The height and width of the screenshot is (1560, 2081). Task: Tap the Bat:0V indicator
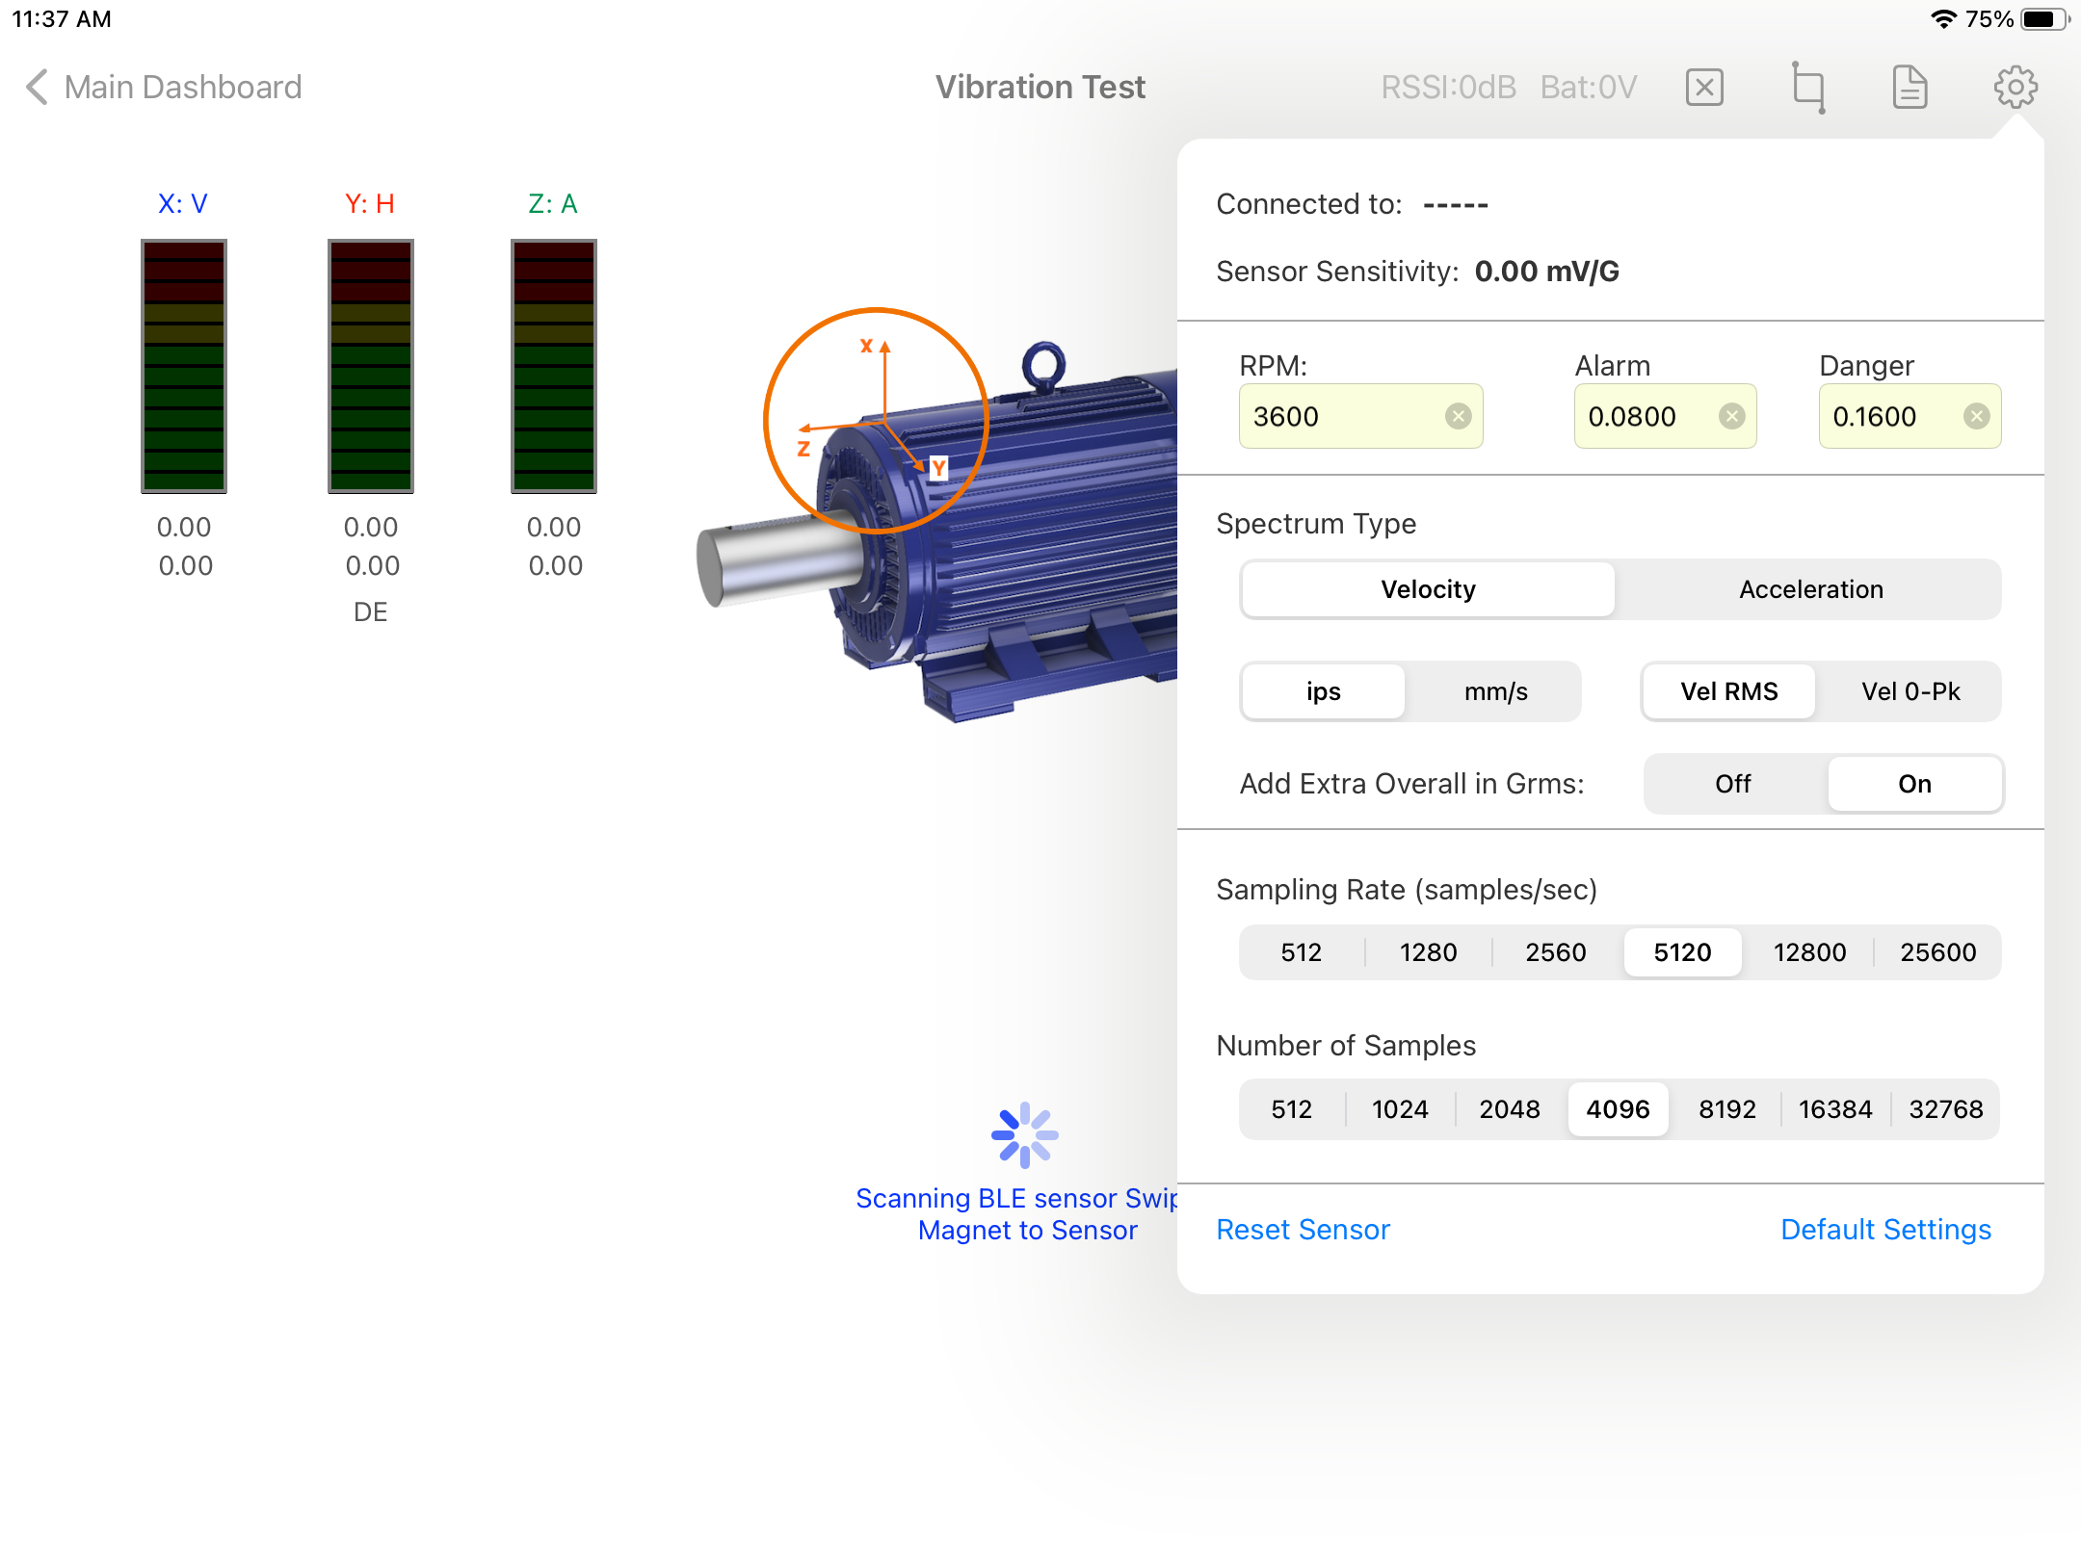coord(1589,88)
